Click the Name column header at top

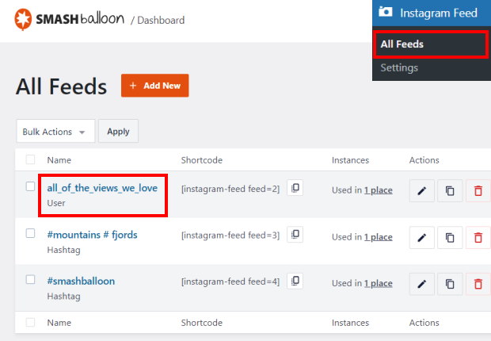59,160
